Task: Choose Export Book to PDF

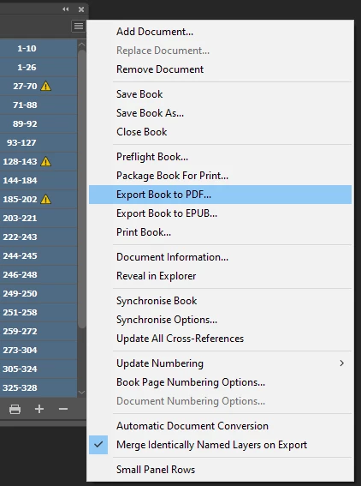Action: click(220, 195)
